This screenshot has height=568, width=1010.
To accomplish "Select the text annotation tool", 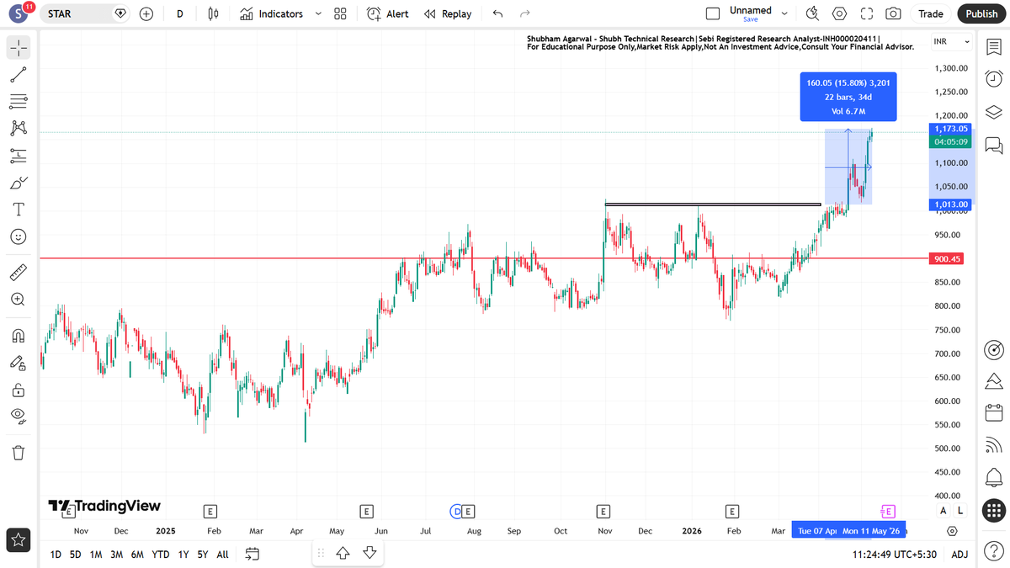I will click(x=19, y=210).
